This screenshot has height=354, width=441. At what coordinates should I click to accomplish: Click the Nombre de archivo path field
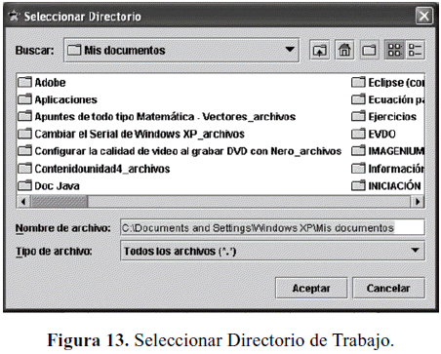[x=272, y=227]
